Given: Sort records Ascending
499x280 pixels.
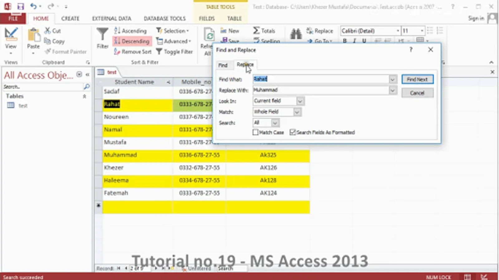Looking at the screenshot, I should [130, 31].
